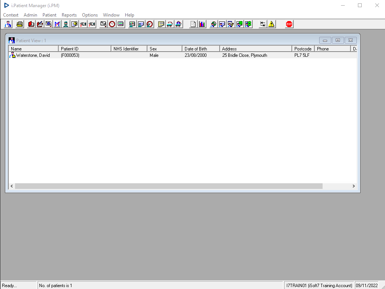Click the i.Patient Manager title bar logo
The height and width of the screenshot is (289, 385).
[x=7, y=5]
